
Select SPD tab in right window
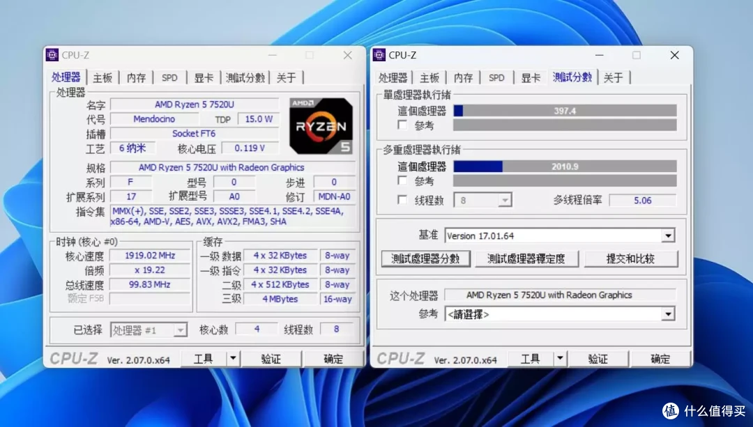pyautogui.click(x=496, y=78)
